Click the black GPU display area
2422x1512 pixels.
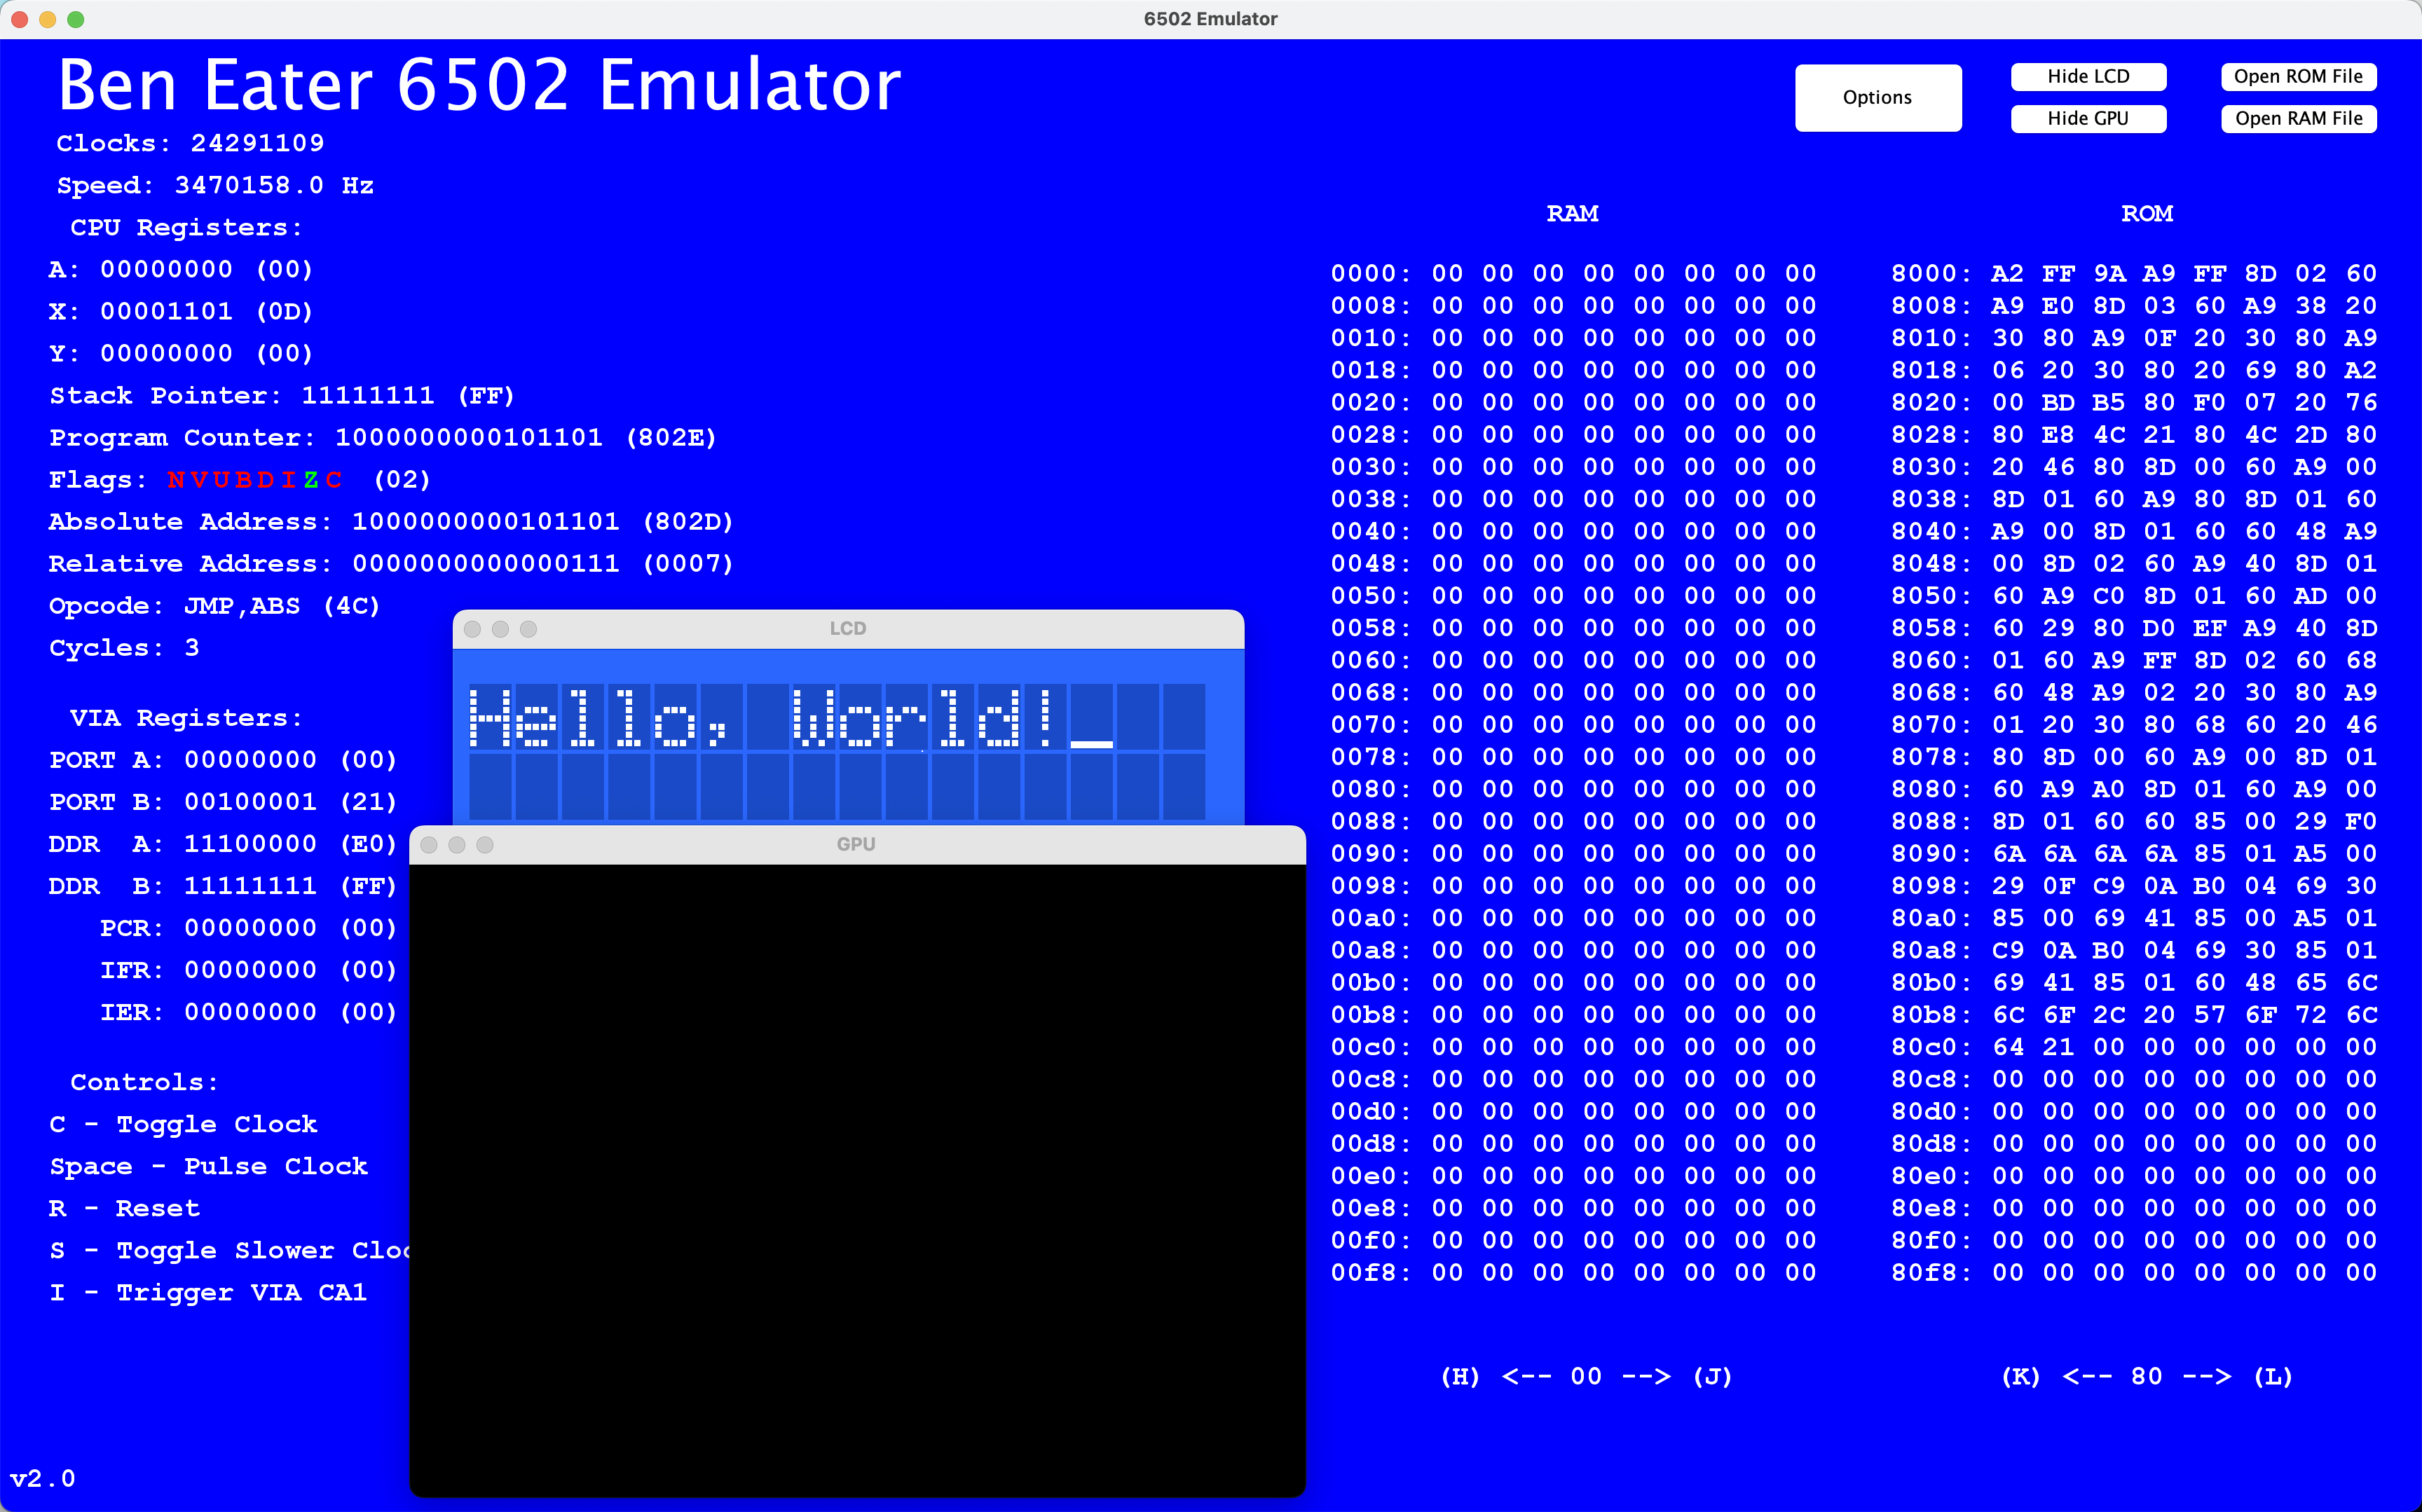coord(857,1180)
